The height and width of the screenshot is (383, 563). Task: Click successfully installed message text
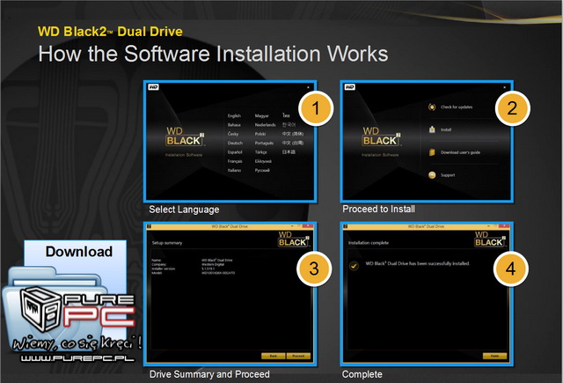coord(417,263)
